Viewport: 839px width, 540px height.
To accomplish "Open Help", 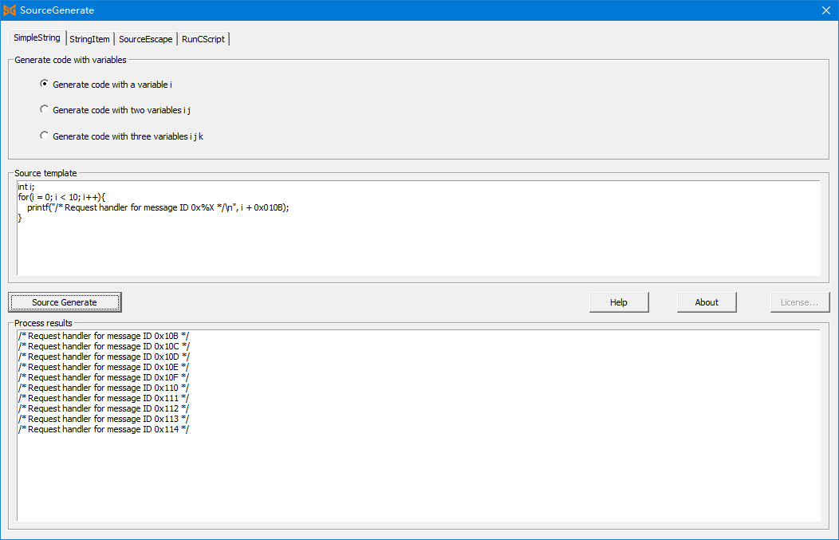I will coord(618,302).
